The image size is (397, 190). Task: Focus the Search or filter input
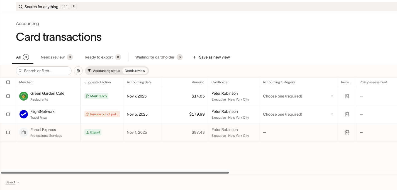click(44, 71)
